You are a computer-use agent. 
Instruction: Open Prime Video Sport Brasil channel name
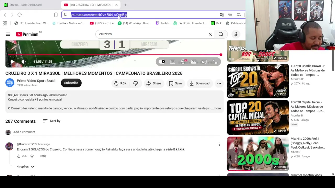[x=36, y=81]
